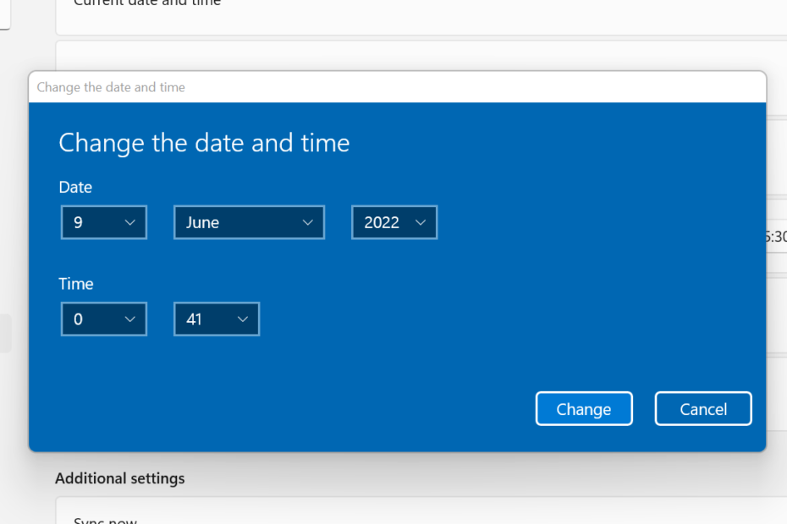
Task: Click the chevron arrow in the hour box
Action: (x=130, y=319)
